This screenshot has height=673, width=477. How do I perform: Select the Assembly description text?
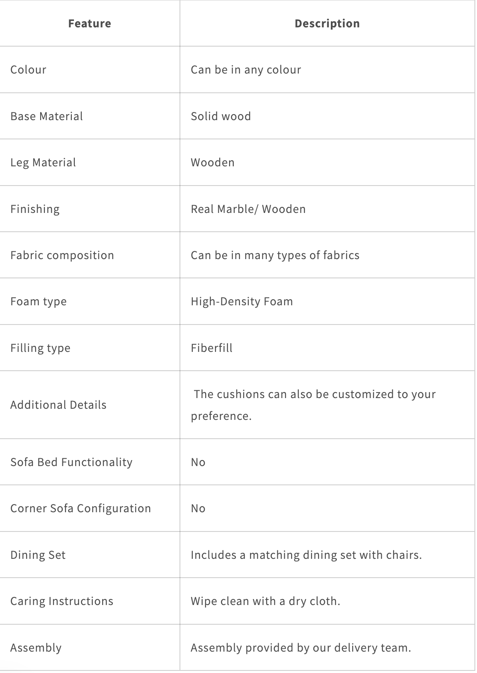(x=301, y=648)
